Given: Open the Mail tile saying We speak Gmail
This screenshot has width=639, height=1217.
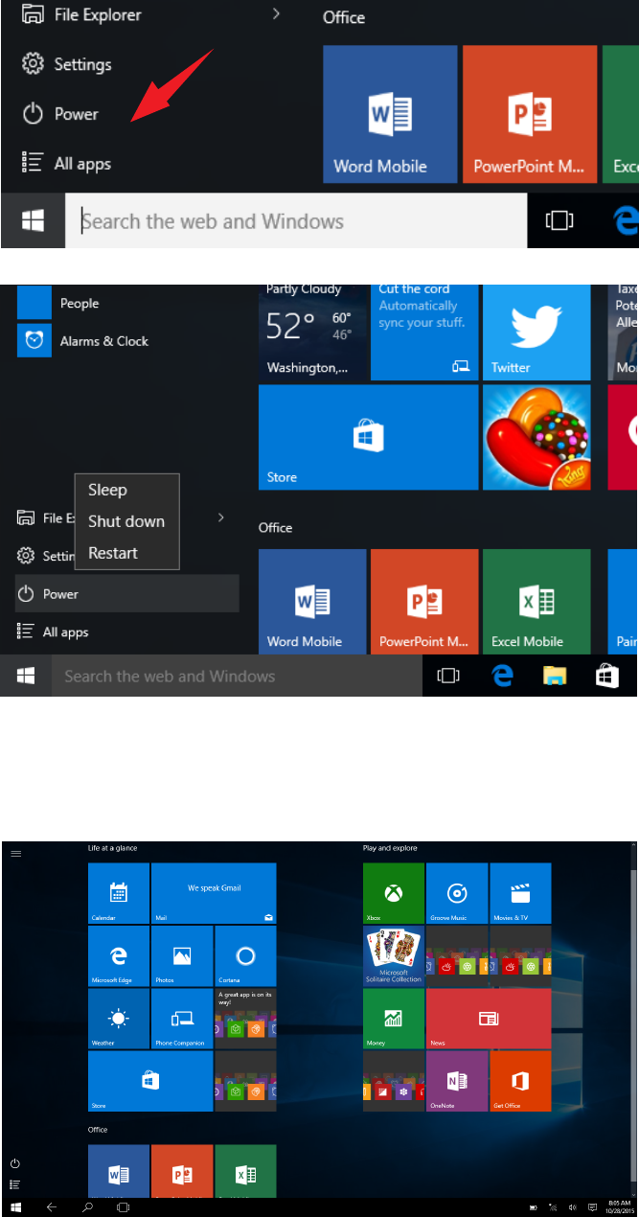Looking at the screenshot, I should (214, 892).
